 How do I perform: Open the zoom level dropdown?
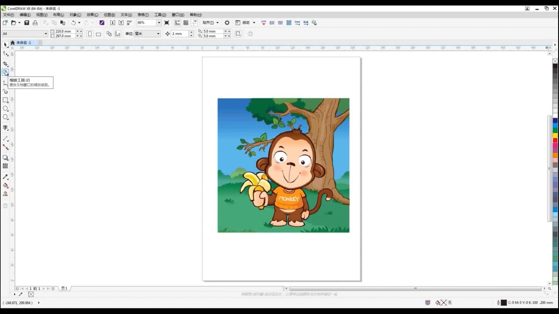[x=159, y=23]
